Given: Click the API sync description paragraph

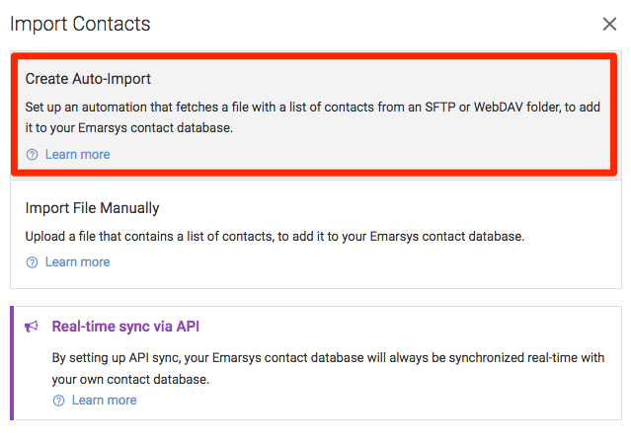Looking at the screenshot, I should click(328, 368).
